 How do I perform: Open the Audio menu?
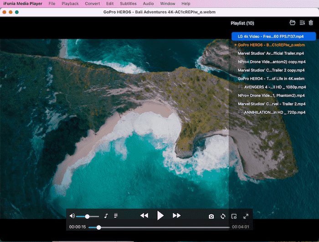(148, 3)
